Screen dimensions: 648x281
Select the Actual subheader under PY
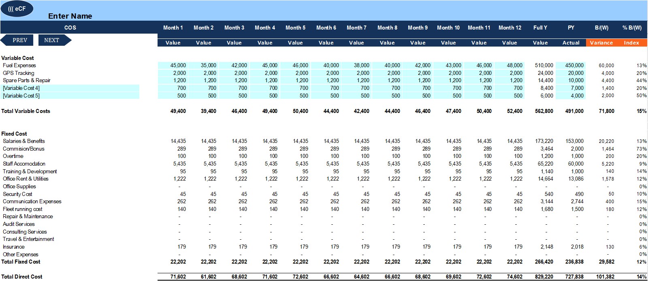[x=571, y=43]
